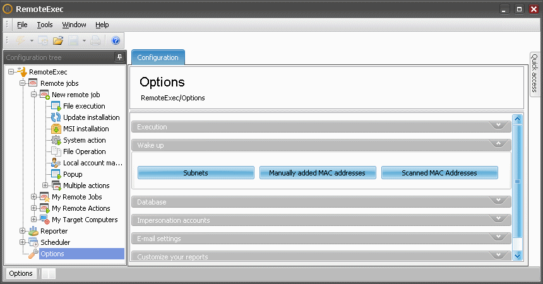Viewport: 543px width, 284px height.
Task: Expand the My Remote Actions node
Action: pyautogui.click(x=34, y=208)
